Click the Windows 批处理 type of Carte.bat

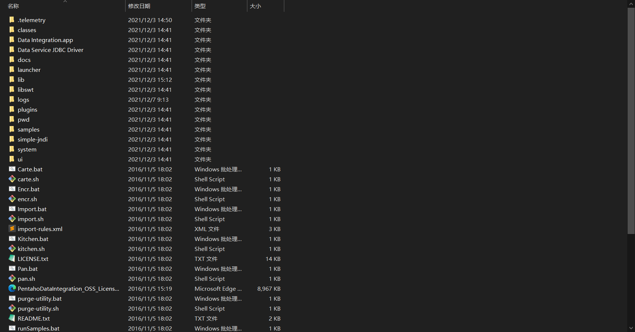point(218,169)
